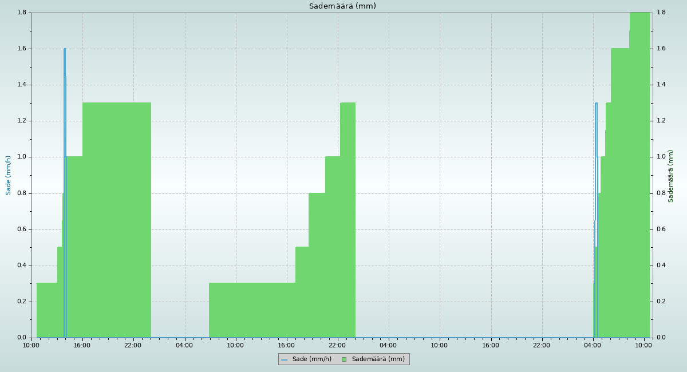Click the tallest green bar reaching 1.8

coord(639,172)
